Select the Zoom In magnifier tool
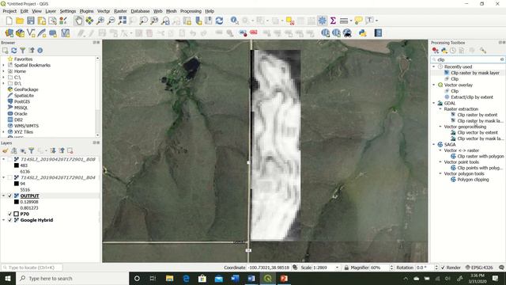This screenshot has width=506, height=285. click(100, 21)
